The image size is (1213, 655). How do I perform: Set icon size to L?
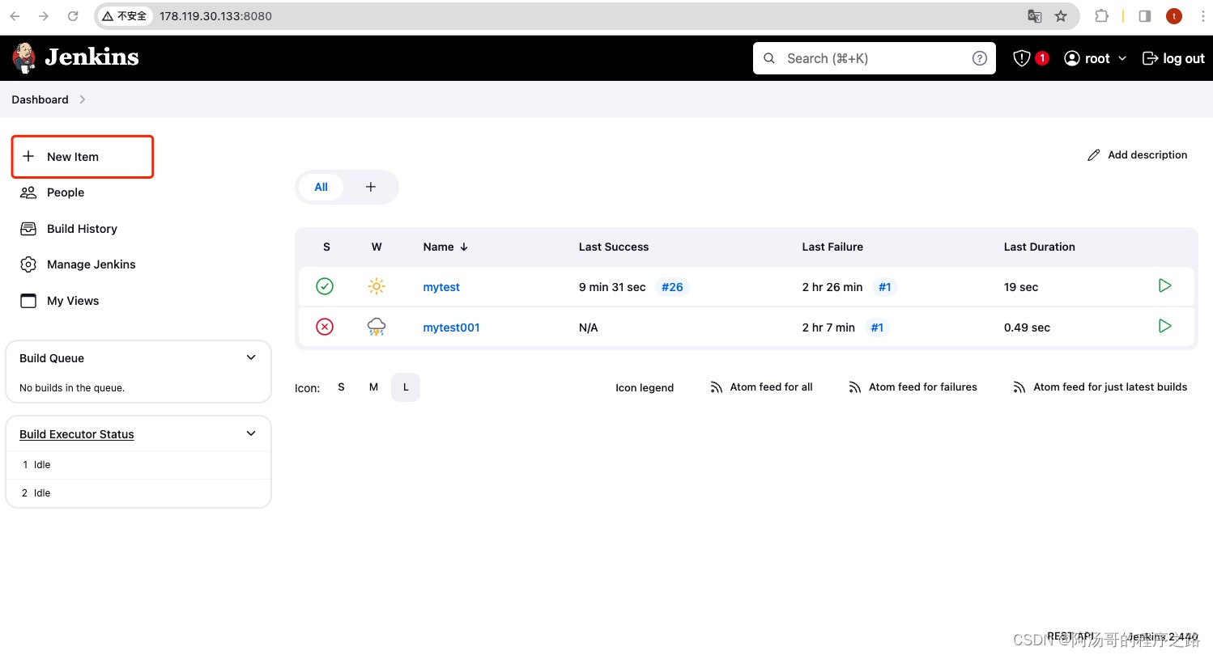click(x=406, y=387)
